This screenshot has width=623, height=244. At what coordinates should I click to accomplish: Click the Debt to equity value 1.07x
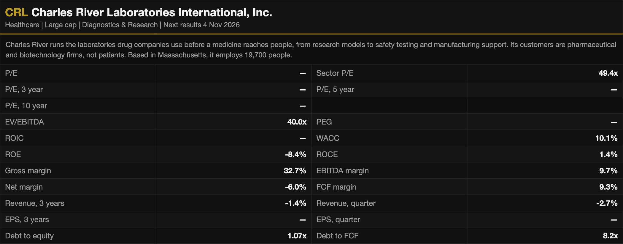pyautogui.click(x=297, y=236)
